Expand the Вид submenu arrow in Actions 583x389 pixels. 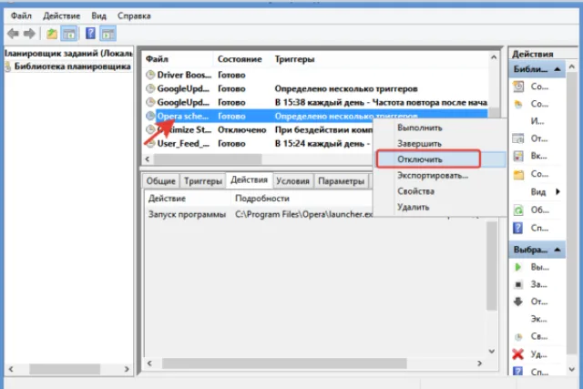coord(557,191)
